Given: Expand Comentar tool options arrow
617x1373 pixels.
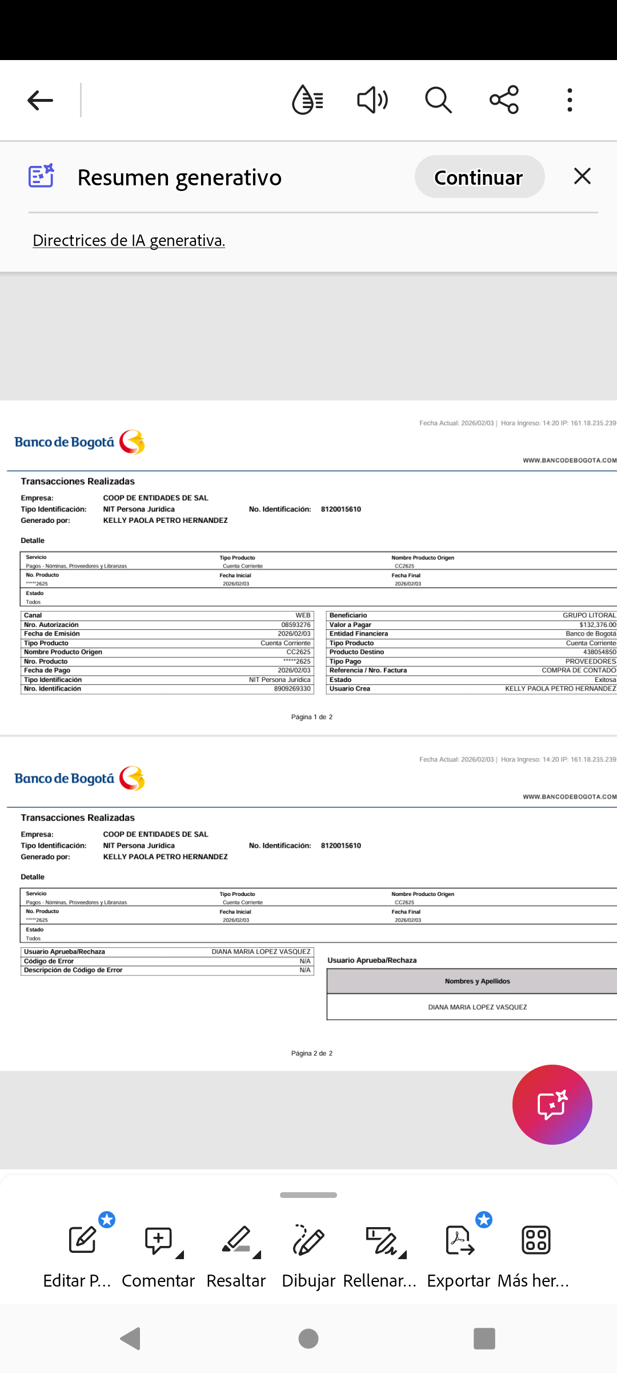Looking at the screenshot, I should tap(179, 1255).
